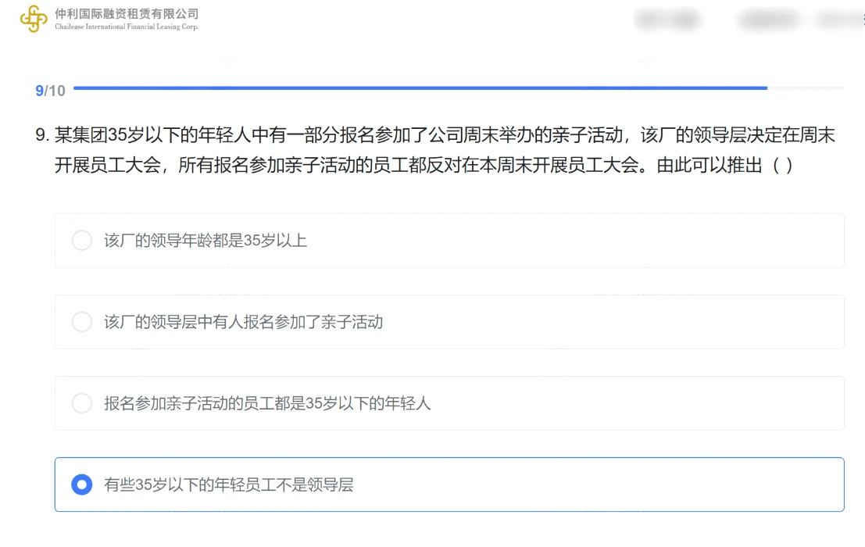Click the 仲利国际融资租赁有限公司 company name
This screenshot has height=547, width=865.
127,14
